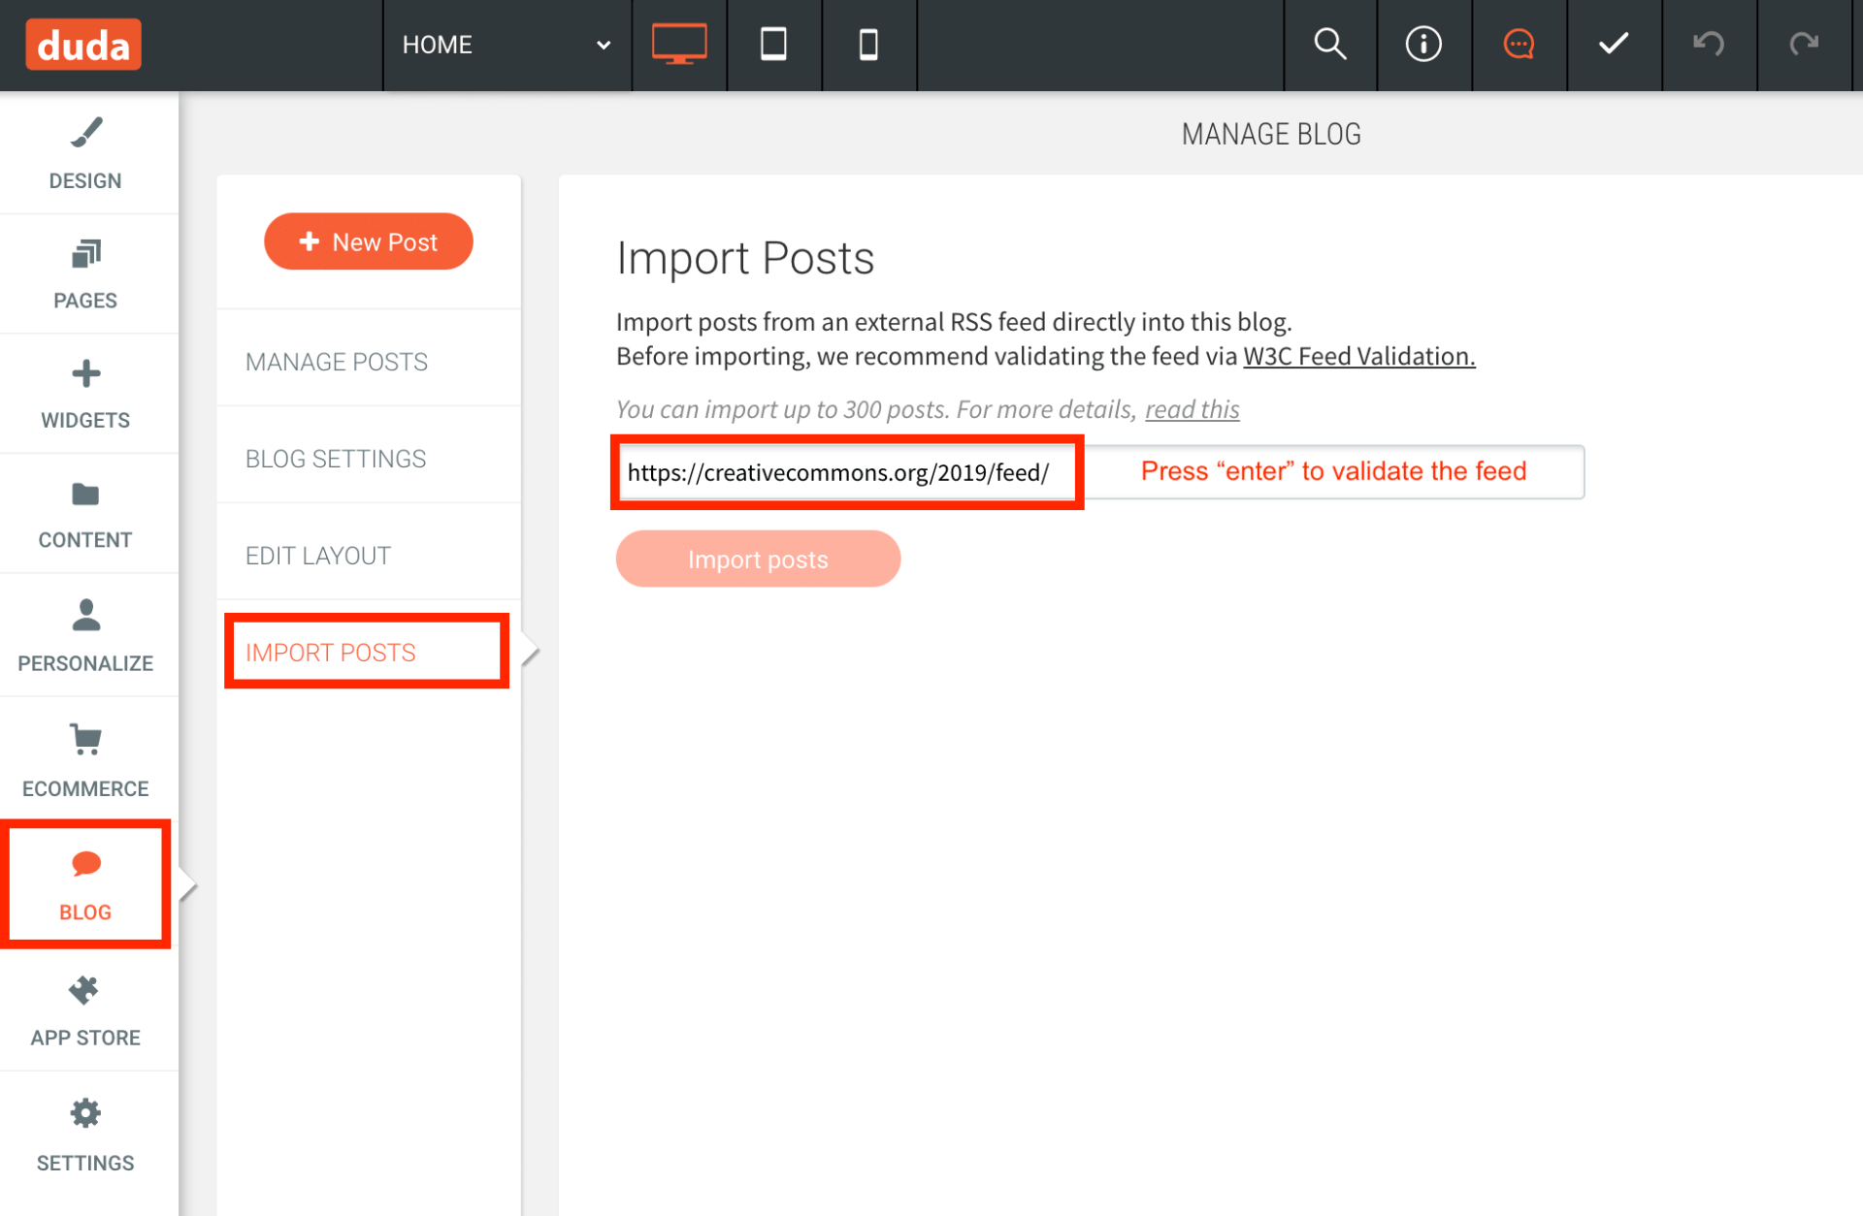Open the comments chat bubble icon
This screenshot has height=1216, width=1863.
pyautogui.click(x=1519, y=45)
